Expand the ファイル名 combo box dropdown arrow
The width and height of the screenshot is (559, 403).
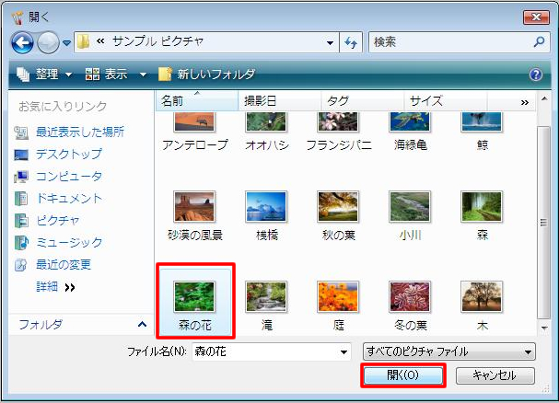point(344,351)
